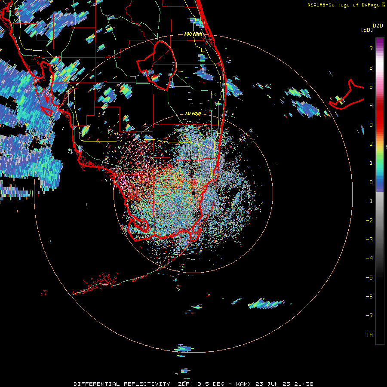This screenshot has height=387, width=387.
Task: Click the KAMX radar site black dot
Action: (x=193, y=193)
